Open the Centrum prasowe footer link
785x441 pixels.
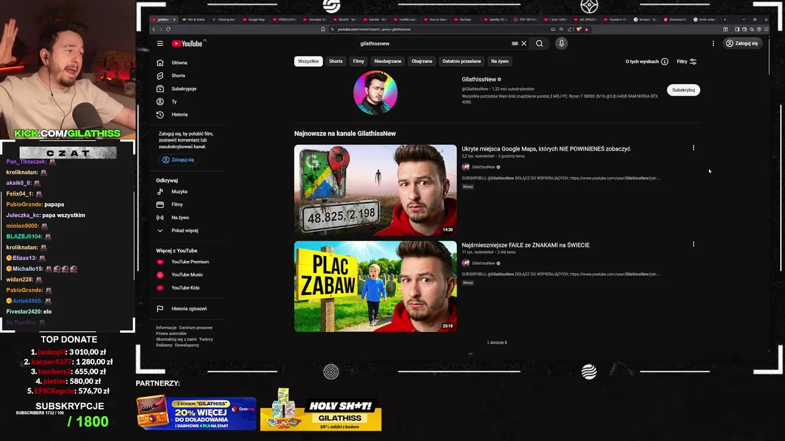tap(196, 328)
